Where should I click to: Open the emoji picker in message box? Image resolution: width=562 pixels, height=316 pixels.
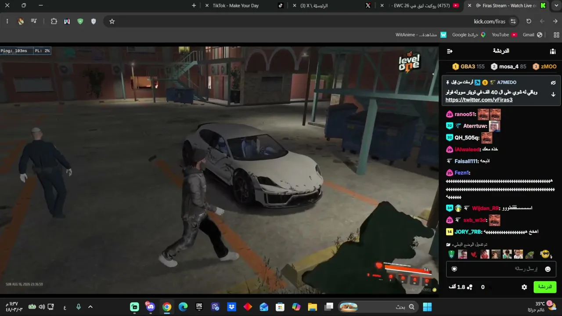coord(548,269)
